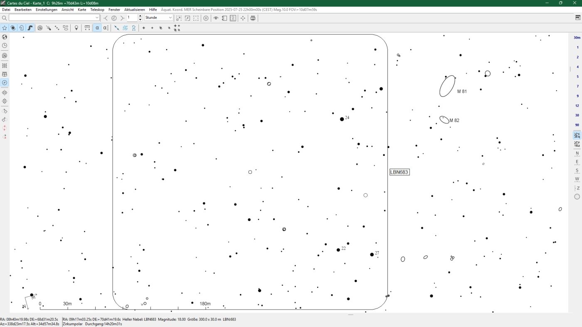Open the Stunde time unit dropdown
Image resolution: width=582 pixels, height=327 pixels.
pyautogui.click(x=158, y=18)
